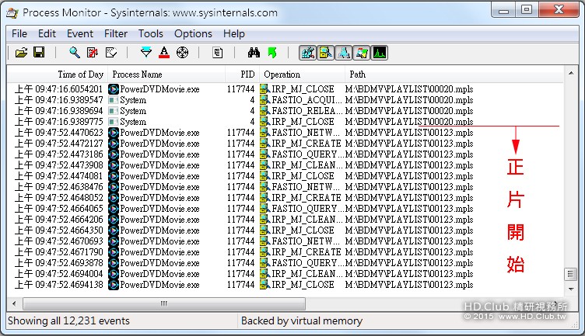Toggle Show Network Activity button
The image size is (585, 336).
[343, 53]
